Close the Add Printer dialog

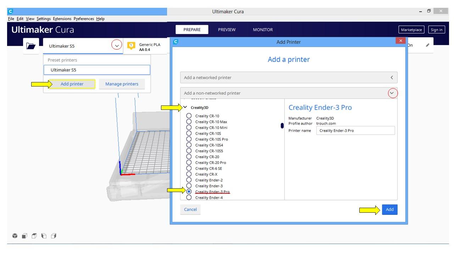[x=400, y=41]
